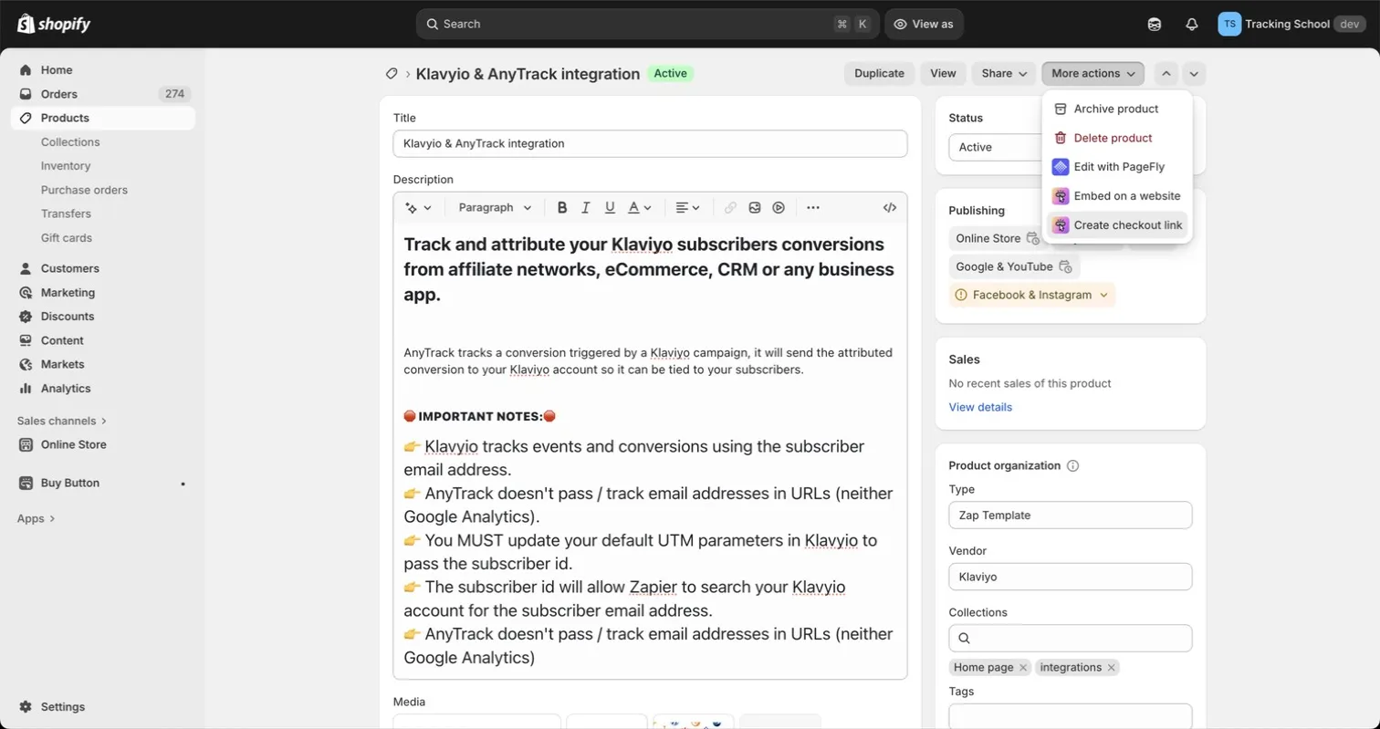Toggle underline formatting in description editor
The height and width of the screenshot is (729, 1380).
[x=610, y=207]
